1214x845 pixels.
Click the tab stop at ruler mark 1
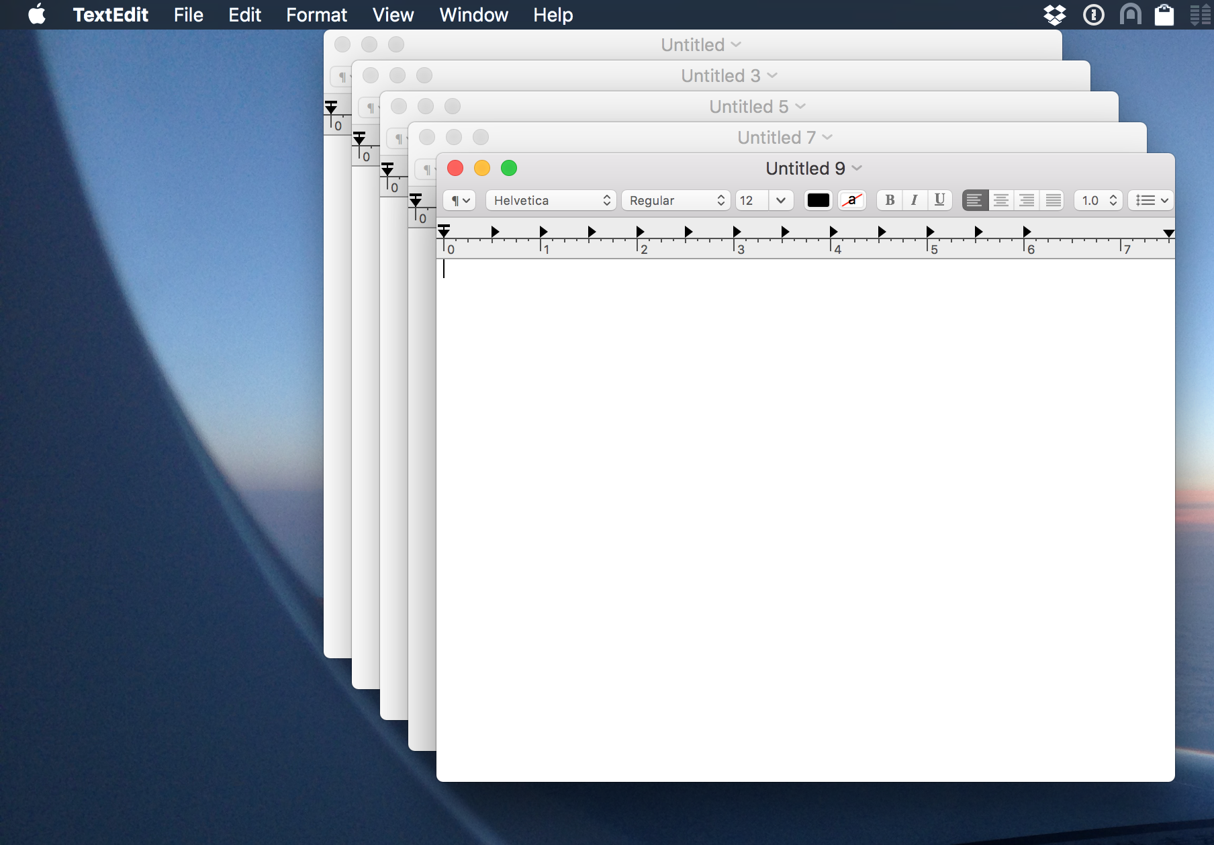543,232
